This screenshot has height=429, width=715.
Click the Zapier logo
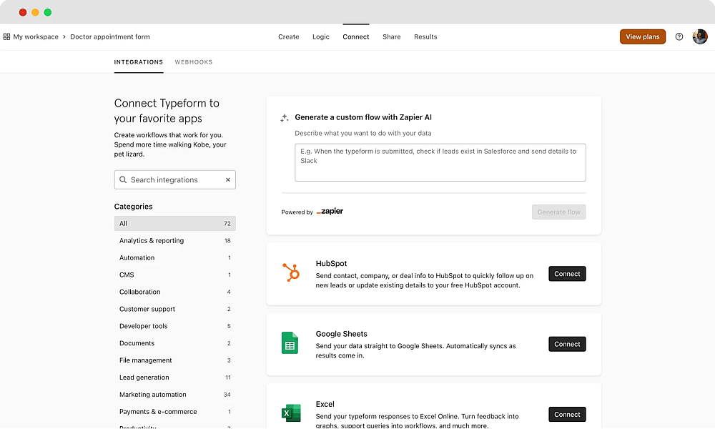pos(330,211)
